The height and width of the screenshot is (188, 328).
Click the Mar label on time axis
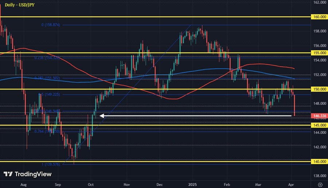click(x=258, y=185)
